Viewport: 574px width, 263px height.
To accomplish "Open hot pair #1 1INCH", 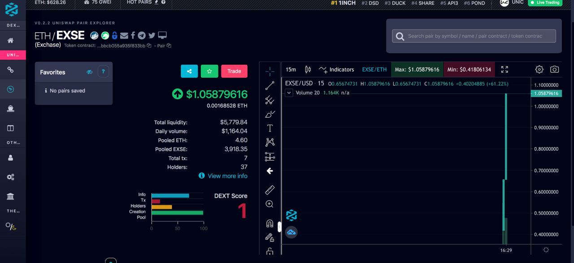I will point(343,3).
